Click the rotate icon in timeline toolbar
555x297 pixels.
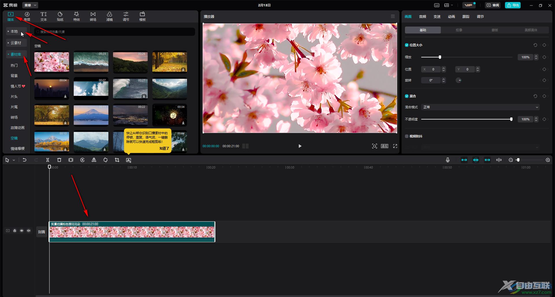106,160
